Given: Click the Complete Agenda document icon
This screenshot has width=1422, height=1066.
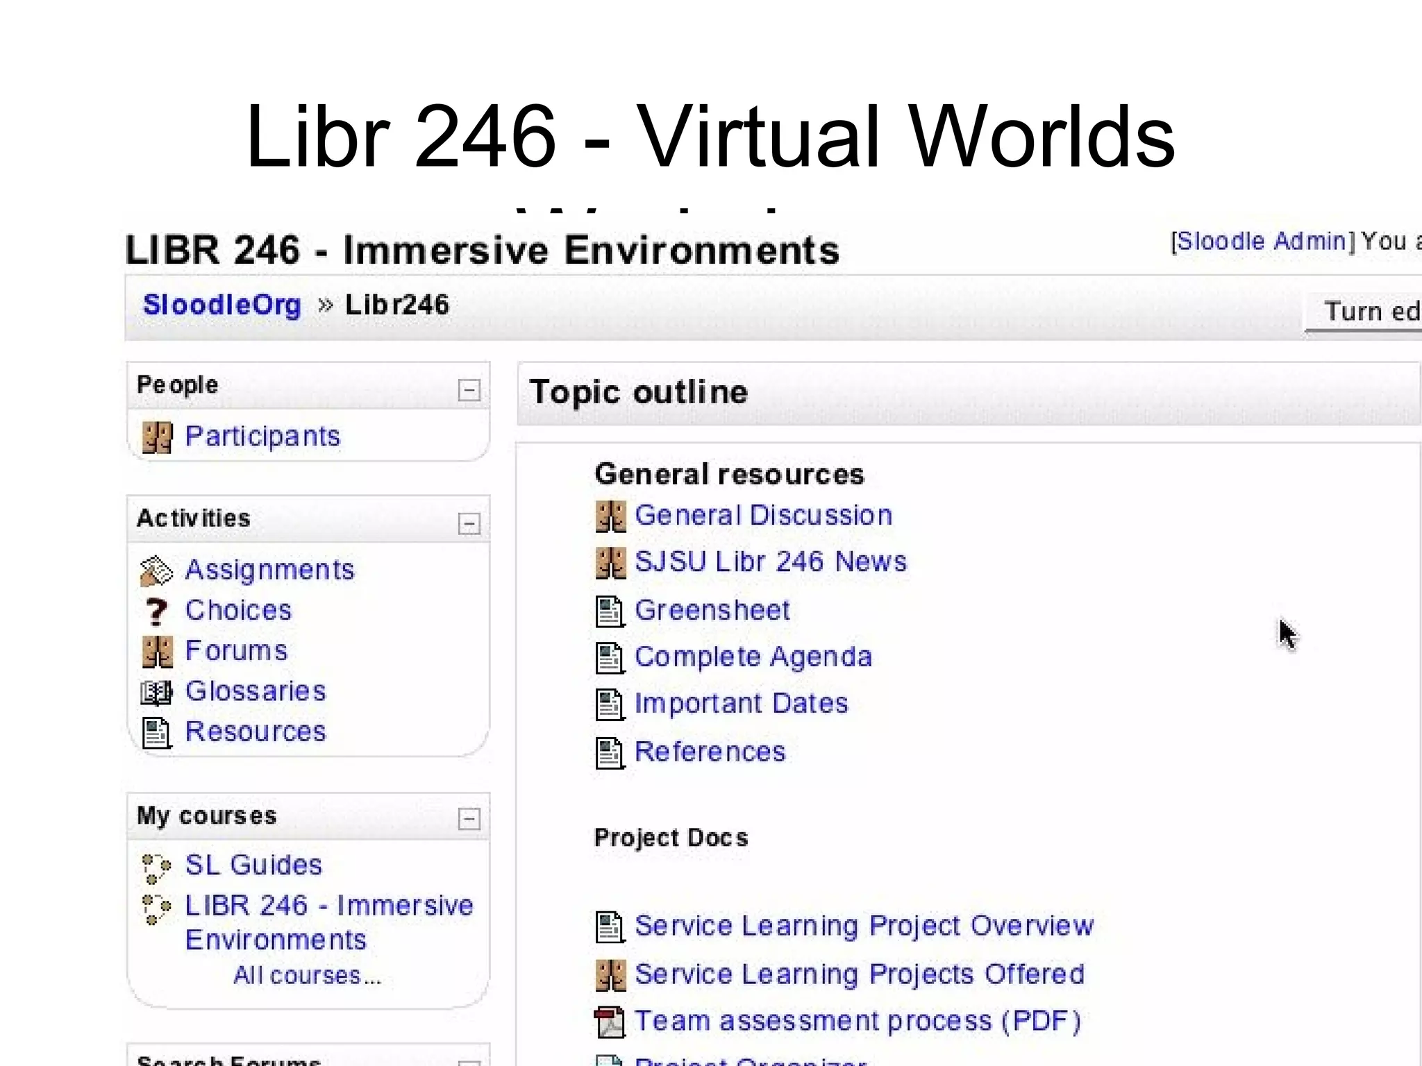Looking at the screenshot, I should [610, 658].
